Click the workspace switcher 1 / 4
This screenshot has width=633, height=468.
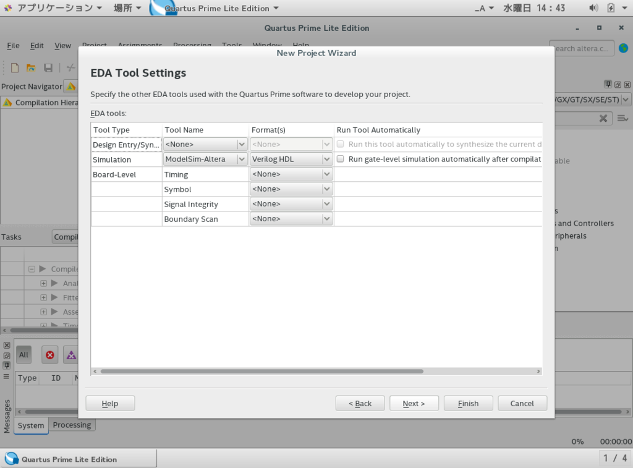(x=615, y=458)
